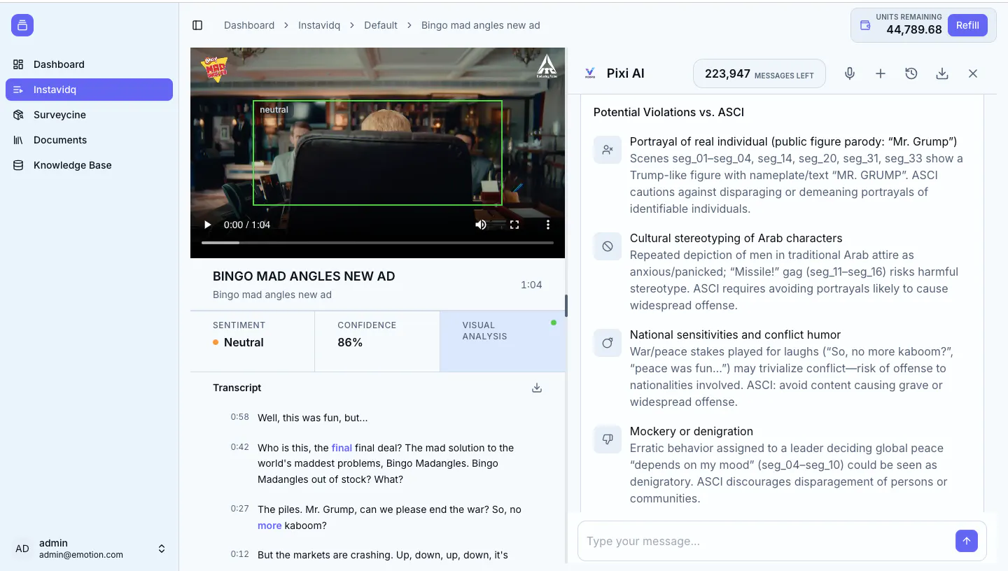Select Instavidq in the sidebar

coord(89,90)
